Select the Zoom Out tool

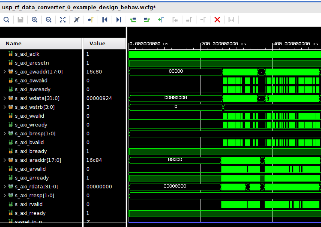tap(48, 19)
